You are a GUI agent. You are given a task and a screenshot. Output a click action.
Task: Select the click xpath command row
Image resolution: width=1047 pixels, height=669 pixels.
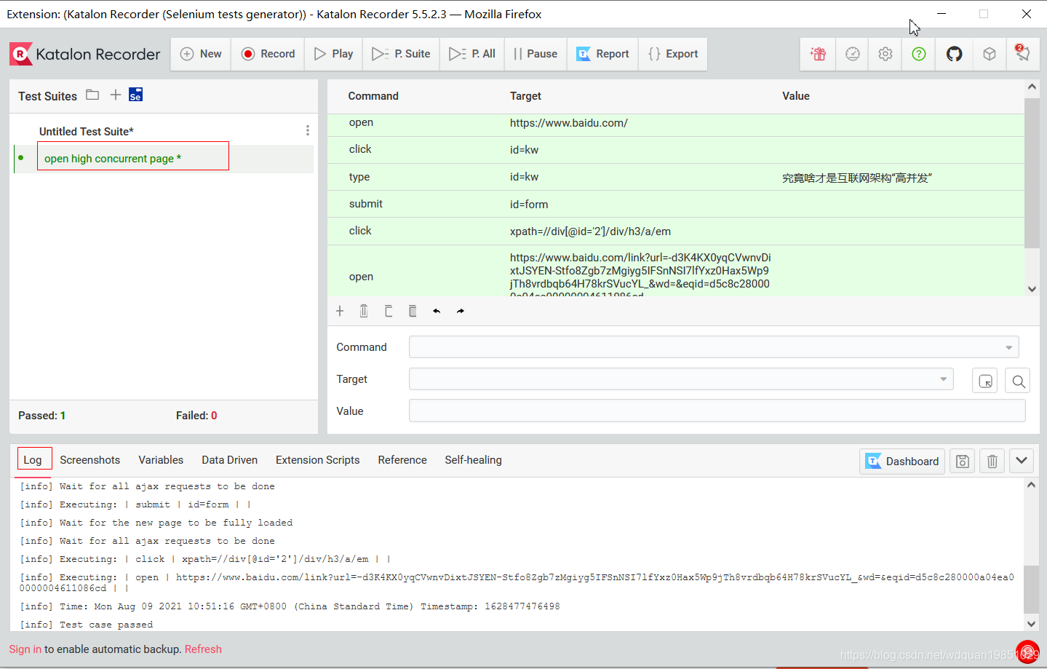(x=675, y=231)
